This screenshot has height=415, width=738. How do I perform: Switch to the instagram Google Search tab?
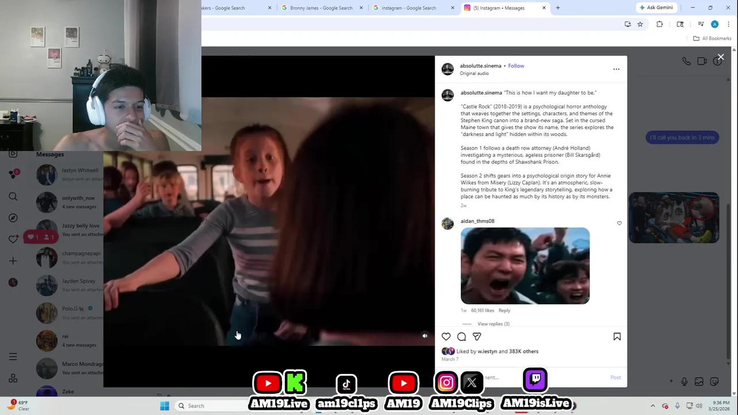pos(409,8)
